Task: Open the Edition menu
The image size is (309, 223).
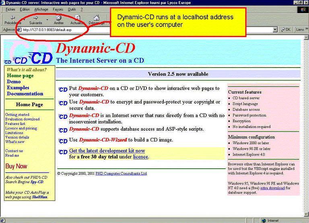Action: point(25,9)
